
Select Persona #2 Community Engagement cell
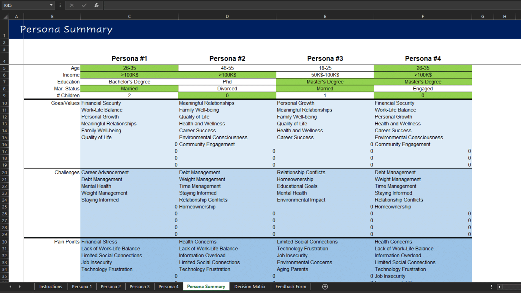click(x=227, y=144)
